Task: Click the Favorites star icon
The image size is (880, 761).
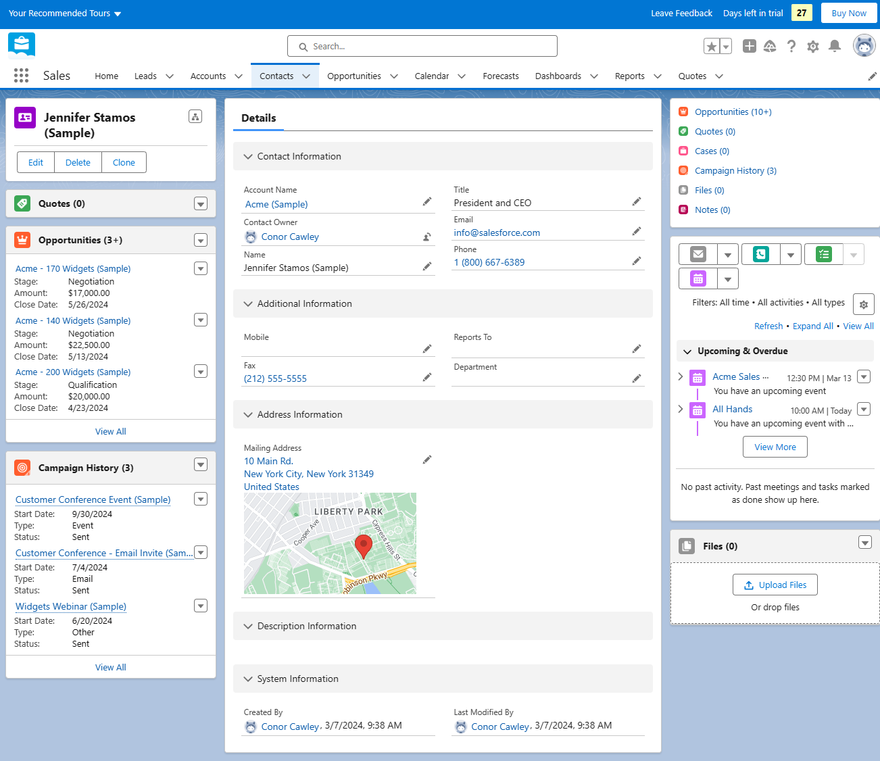Action: point(711,46)
